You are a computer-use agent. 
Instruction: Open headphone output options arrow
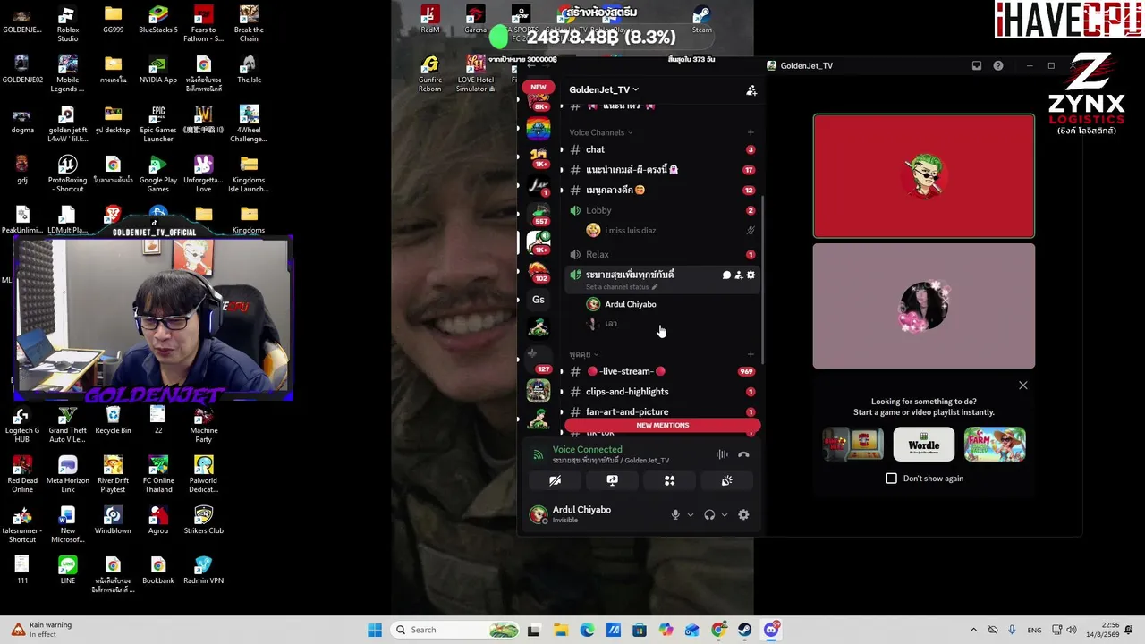725,515
